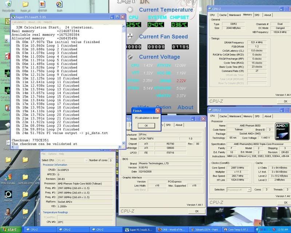Close the Finish dialog with X button

click(x=158, y=110)
